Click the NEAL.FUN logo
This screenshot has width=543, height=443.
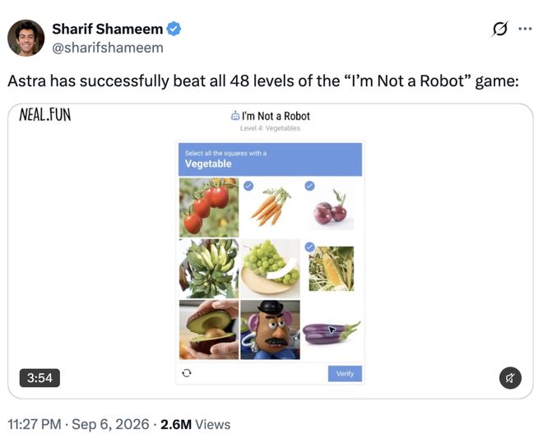(x=45, y=115)
